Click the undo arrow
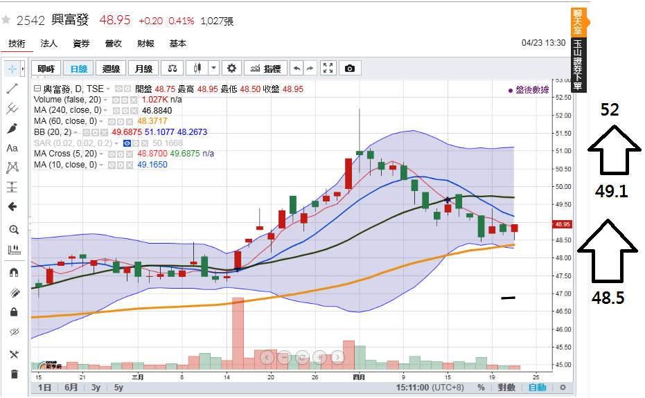The width and height of the screenshot is (645, 398). pyautogui.click(x=297, y=69)
